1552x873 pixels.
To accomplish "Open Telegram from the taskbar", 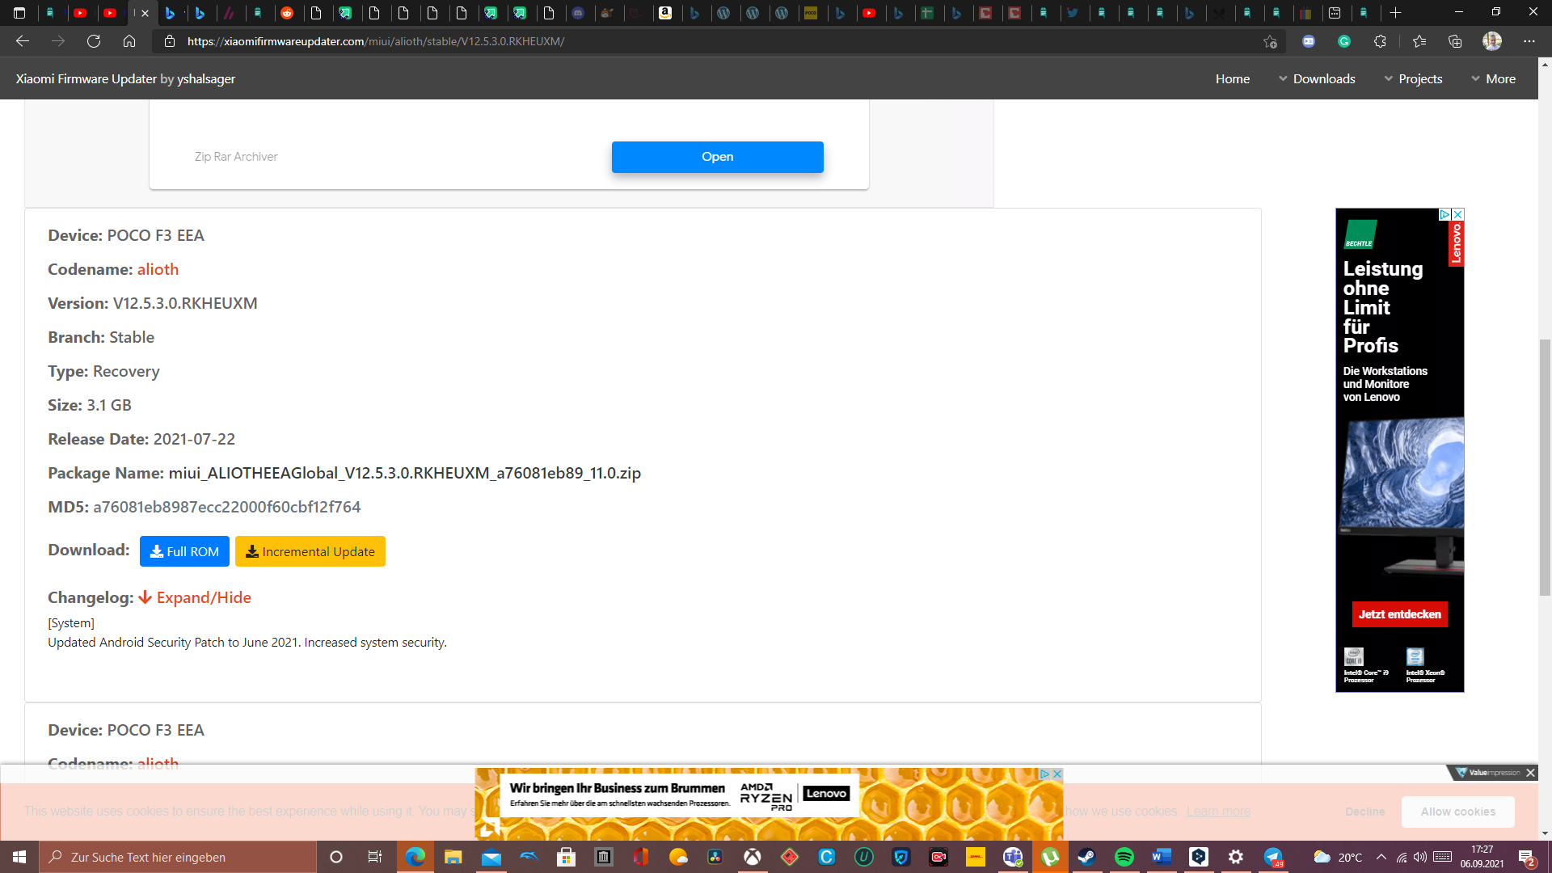I will click(x=1273, y=857).
